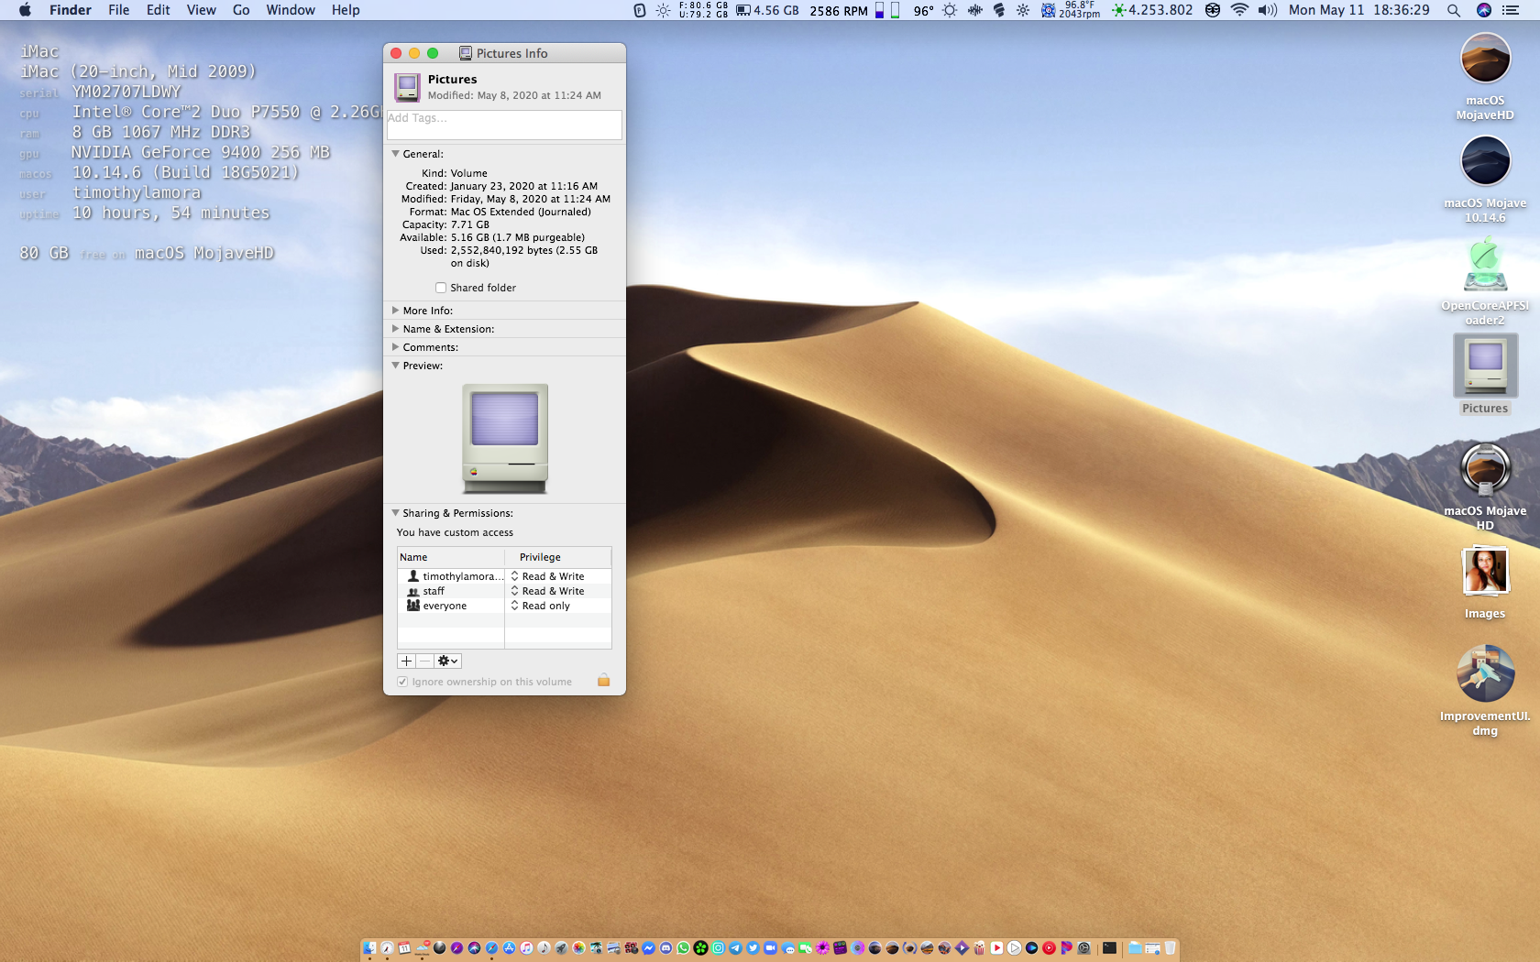The height and width of the screenshot is (962, 1540).
Task: Click the Name column header in permissions
Action: [451, 557]
